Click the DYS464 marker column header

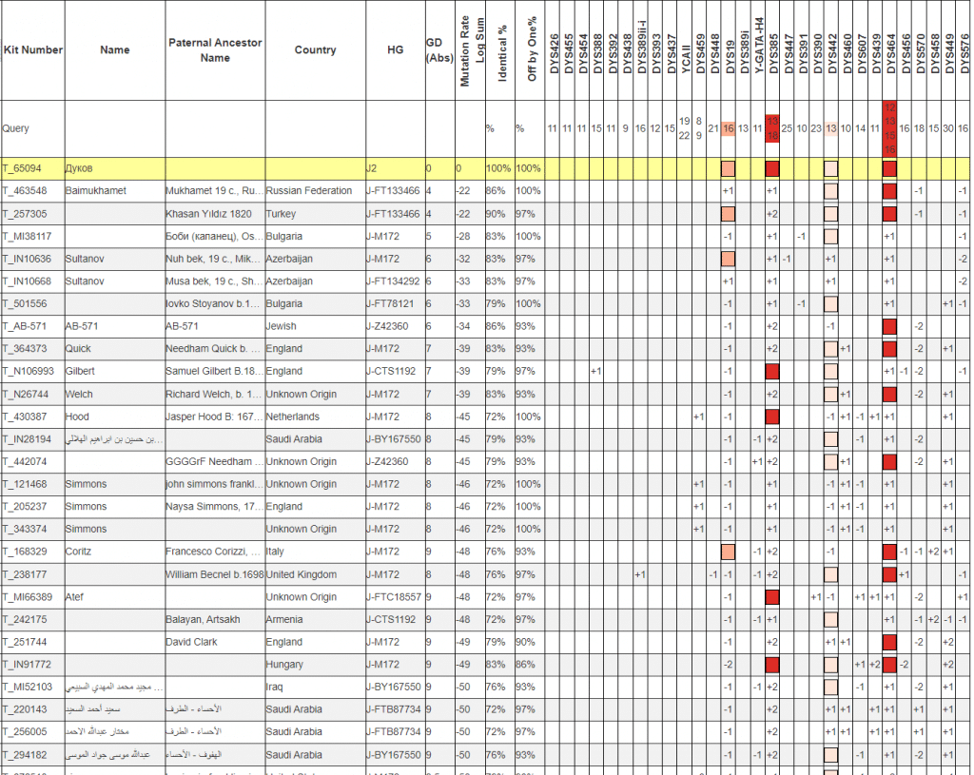pos(890,50)
